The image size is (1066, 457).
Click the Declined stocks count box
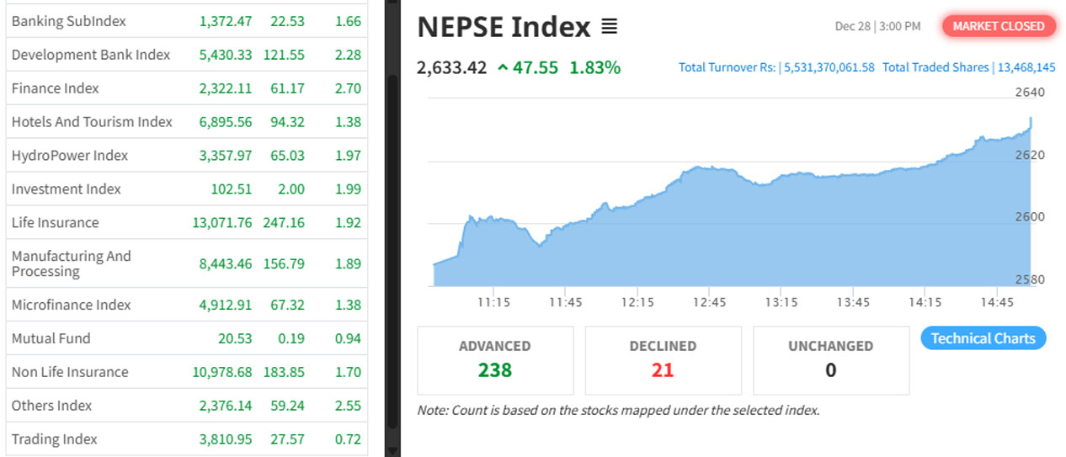point(663,360)
